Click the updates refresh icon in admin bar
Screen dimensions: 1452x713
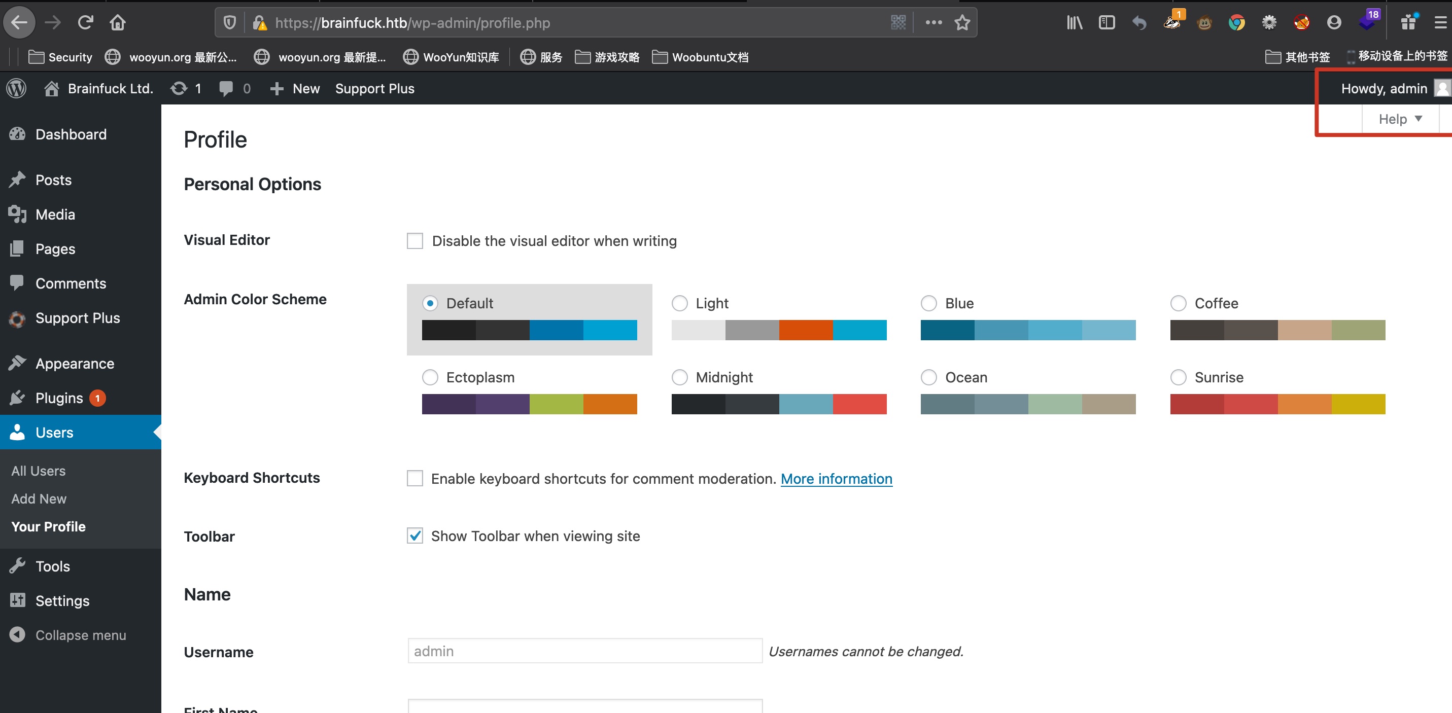pos(179,88)
